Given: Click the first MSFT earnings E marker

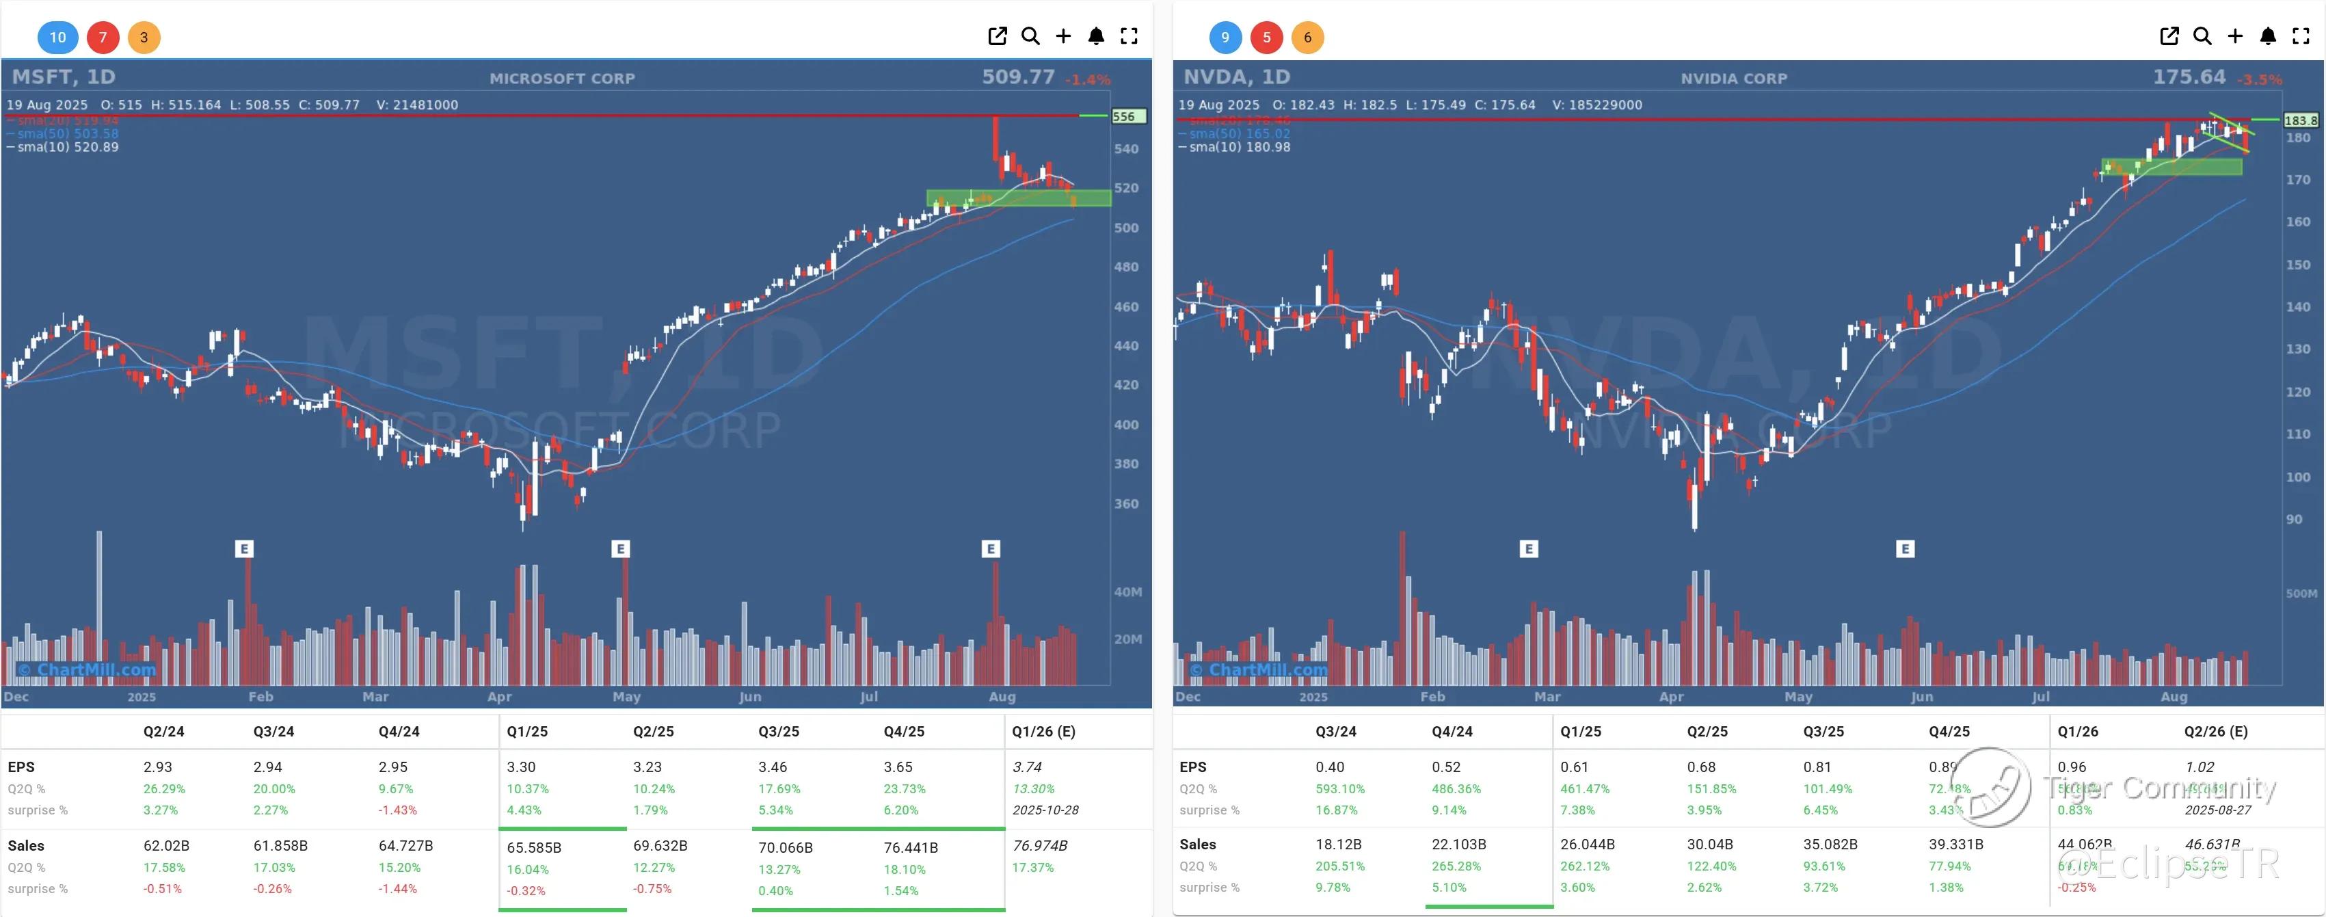Looking at the screenshot, I should point(244,548).
